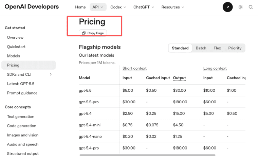Open Structured output sidebar link
The width and height of the screenshot is (258, 158).
[23, 154]
